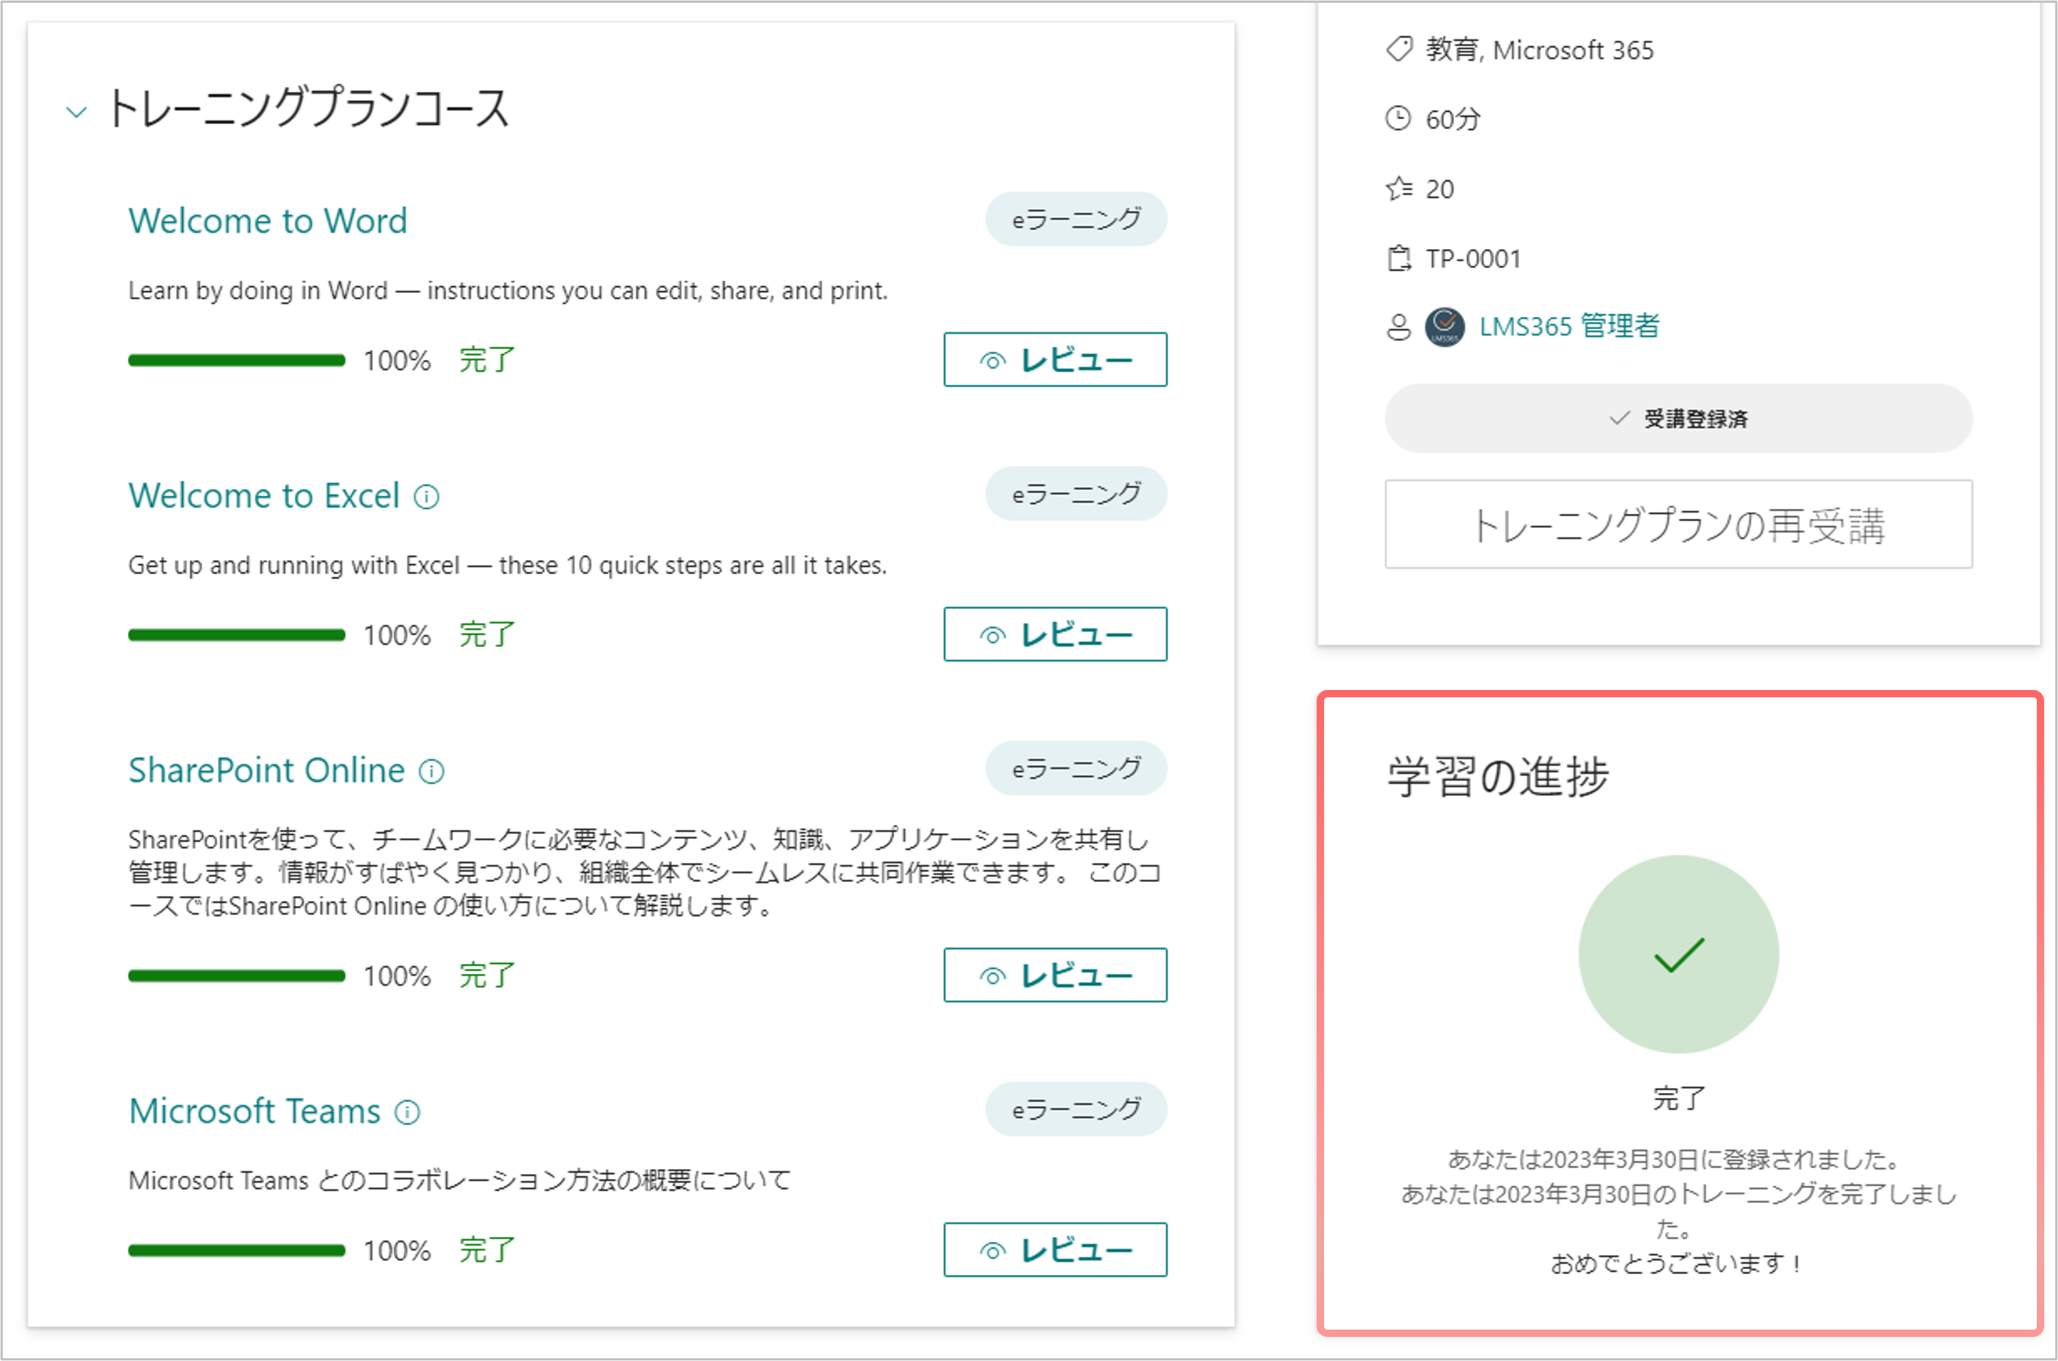Click info icon next to Welcome to Excel
This screenshot has height=1361, width=2058.
tap(426, 497)
